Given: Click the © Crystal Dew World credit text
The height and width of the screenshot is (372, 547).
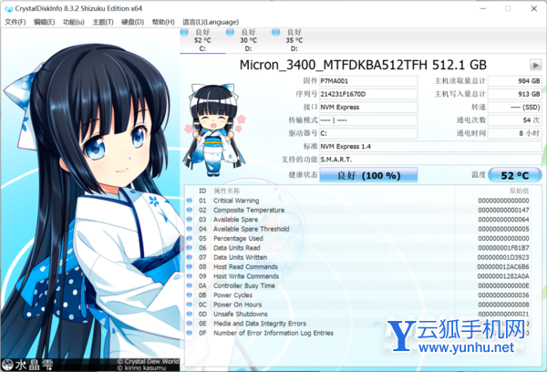Looking at the screenshot, I should tap(149, 362).
